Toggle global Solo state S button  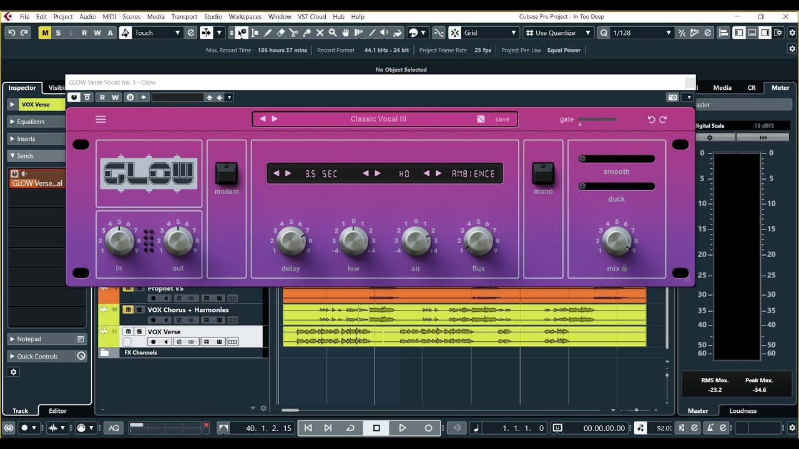pyautogui.click(x=58, y=32)
